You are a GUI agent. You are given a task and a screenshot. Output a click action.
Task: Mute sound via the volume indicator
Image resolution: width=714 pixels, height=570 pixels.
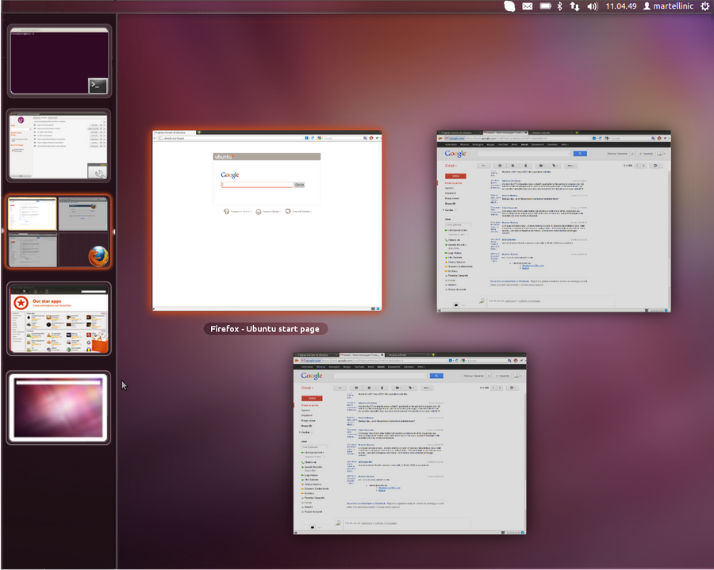[x=590, y=6]
